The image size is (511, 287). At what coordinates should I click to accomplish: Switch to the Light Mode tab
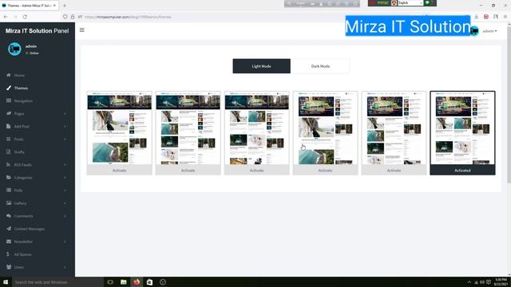tap(261, 66)
